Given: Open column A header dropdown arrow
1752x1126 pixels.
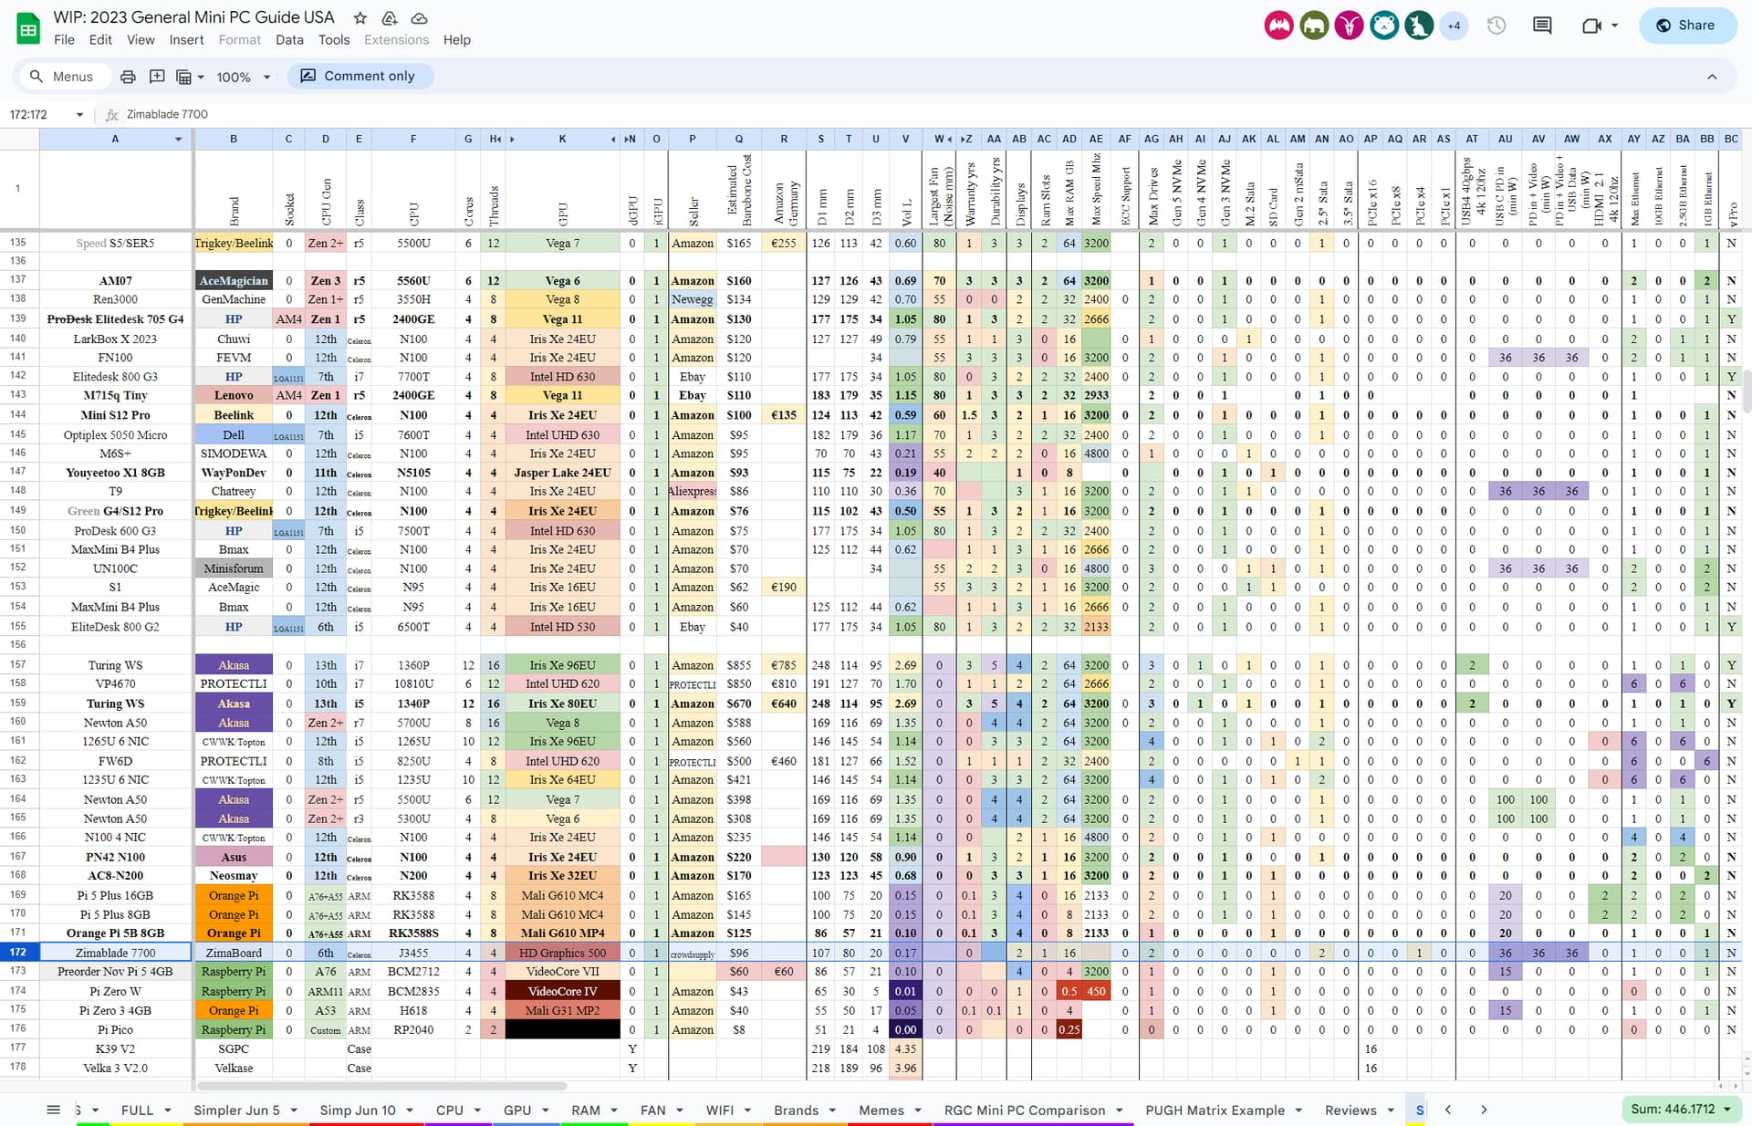Looking at the screenshot, I should pyautogui.click(x=178, y=140).
